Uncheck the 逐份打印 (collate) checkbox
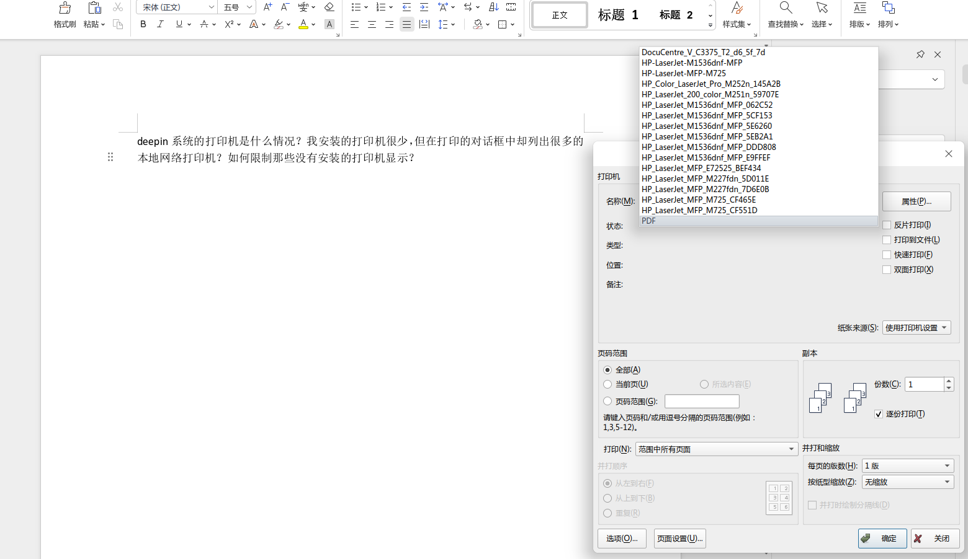 pyautogui.click(x=879, y=414)
